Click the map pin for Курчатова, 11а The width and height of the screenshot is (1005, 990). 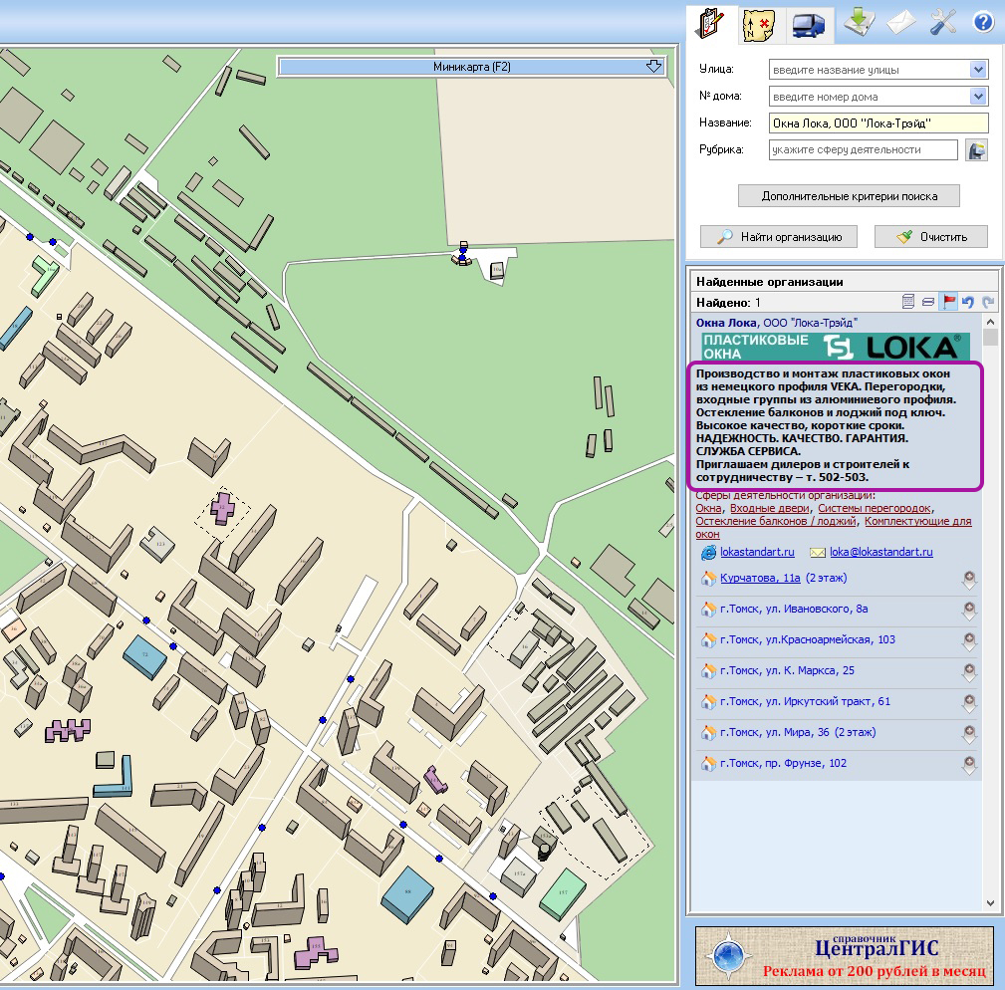pyautogui.click(x=969, y=580)
